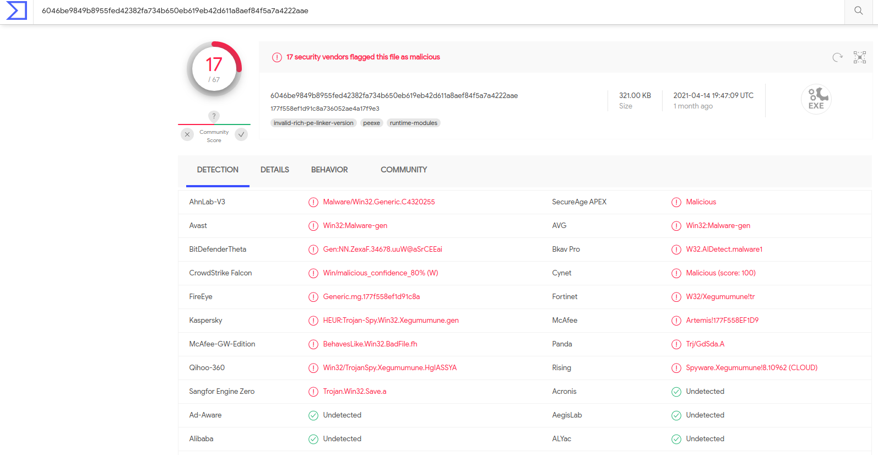Click the alert icon beside AhnLab-V3 result

click(x=313, y=202)
